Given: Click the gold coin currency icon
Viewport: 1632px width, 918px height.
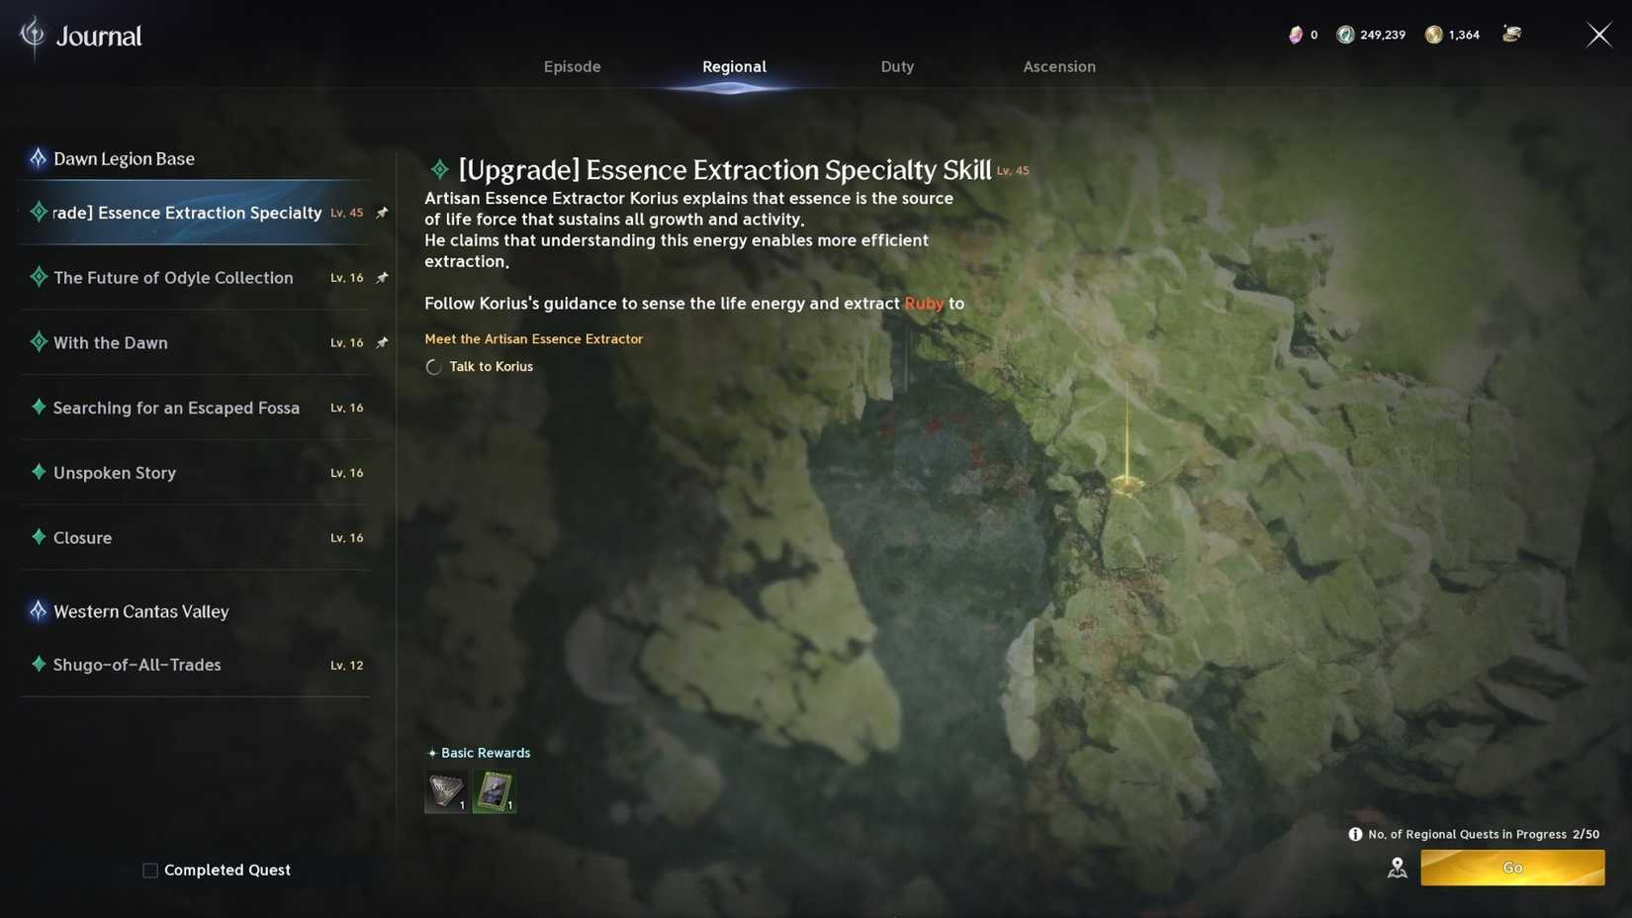Looking at the screenshot, I should tap(1433, 35).
